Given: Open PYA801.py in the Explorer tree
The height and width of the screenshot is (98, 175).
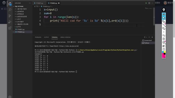Looking at the screenshot, I should pyautogui.click(x=21, y=29).
